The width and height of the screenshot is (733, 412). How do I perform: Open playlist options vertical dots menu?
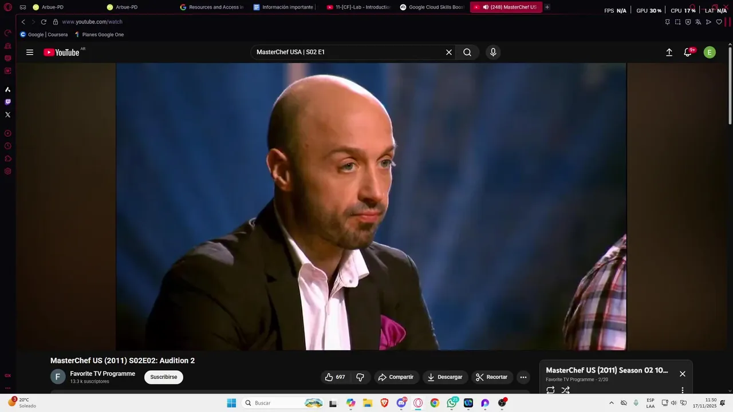coord(683,390)
